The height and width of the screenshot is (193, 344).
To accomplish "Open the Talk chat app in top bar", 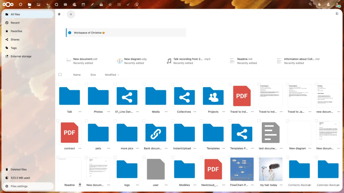I will [x=56, y=4].
